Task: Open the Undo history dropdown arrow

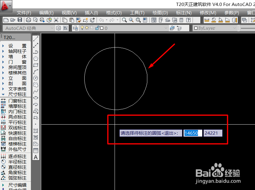Action: pyautogui.click(x=107, y=20)
